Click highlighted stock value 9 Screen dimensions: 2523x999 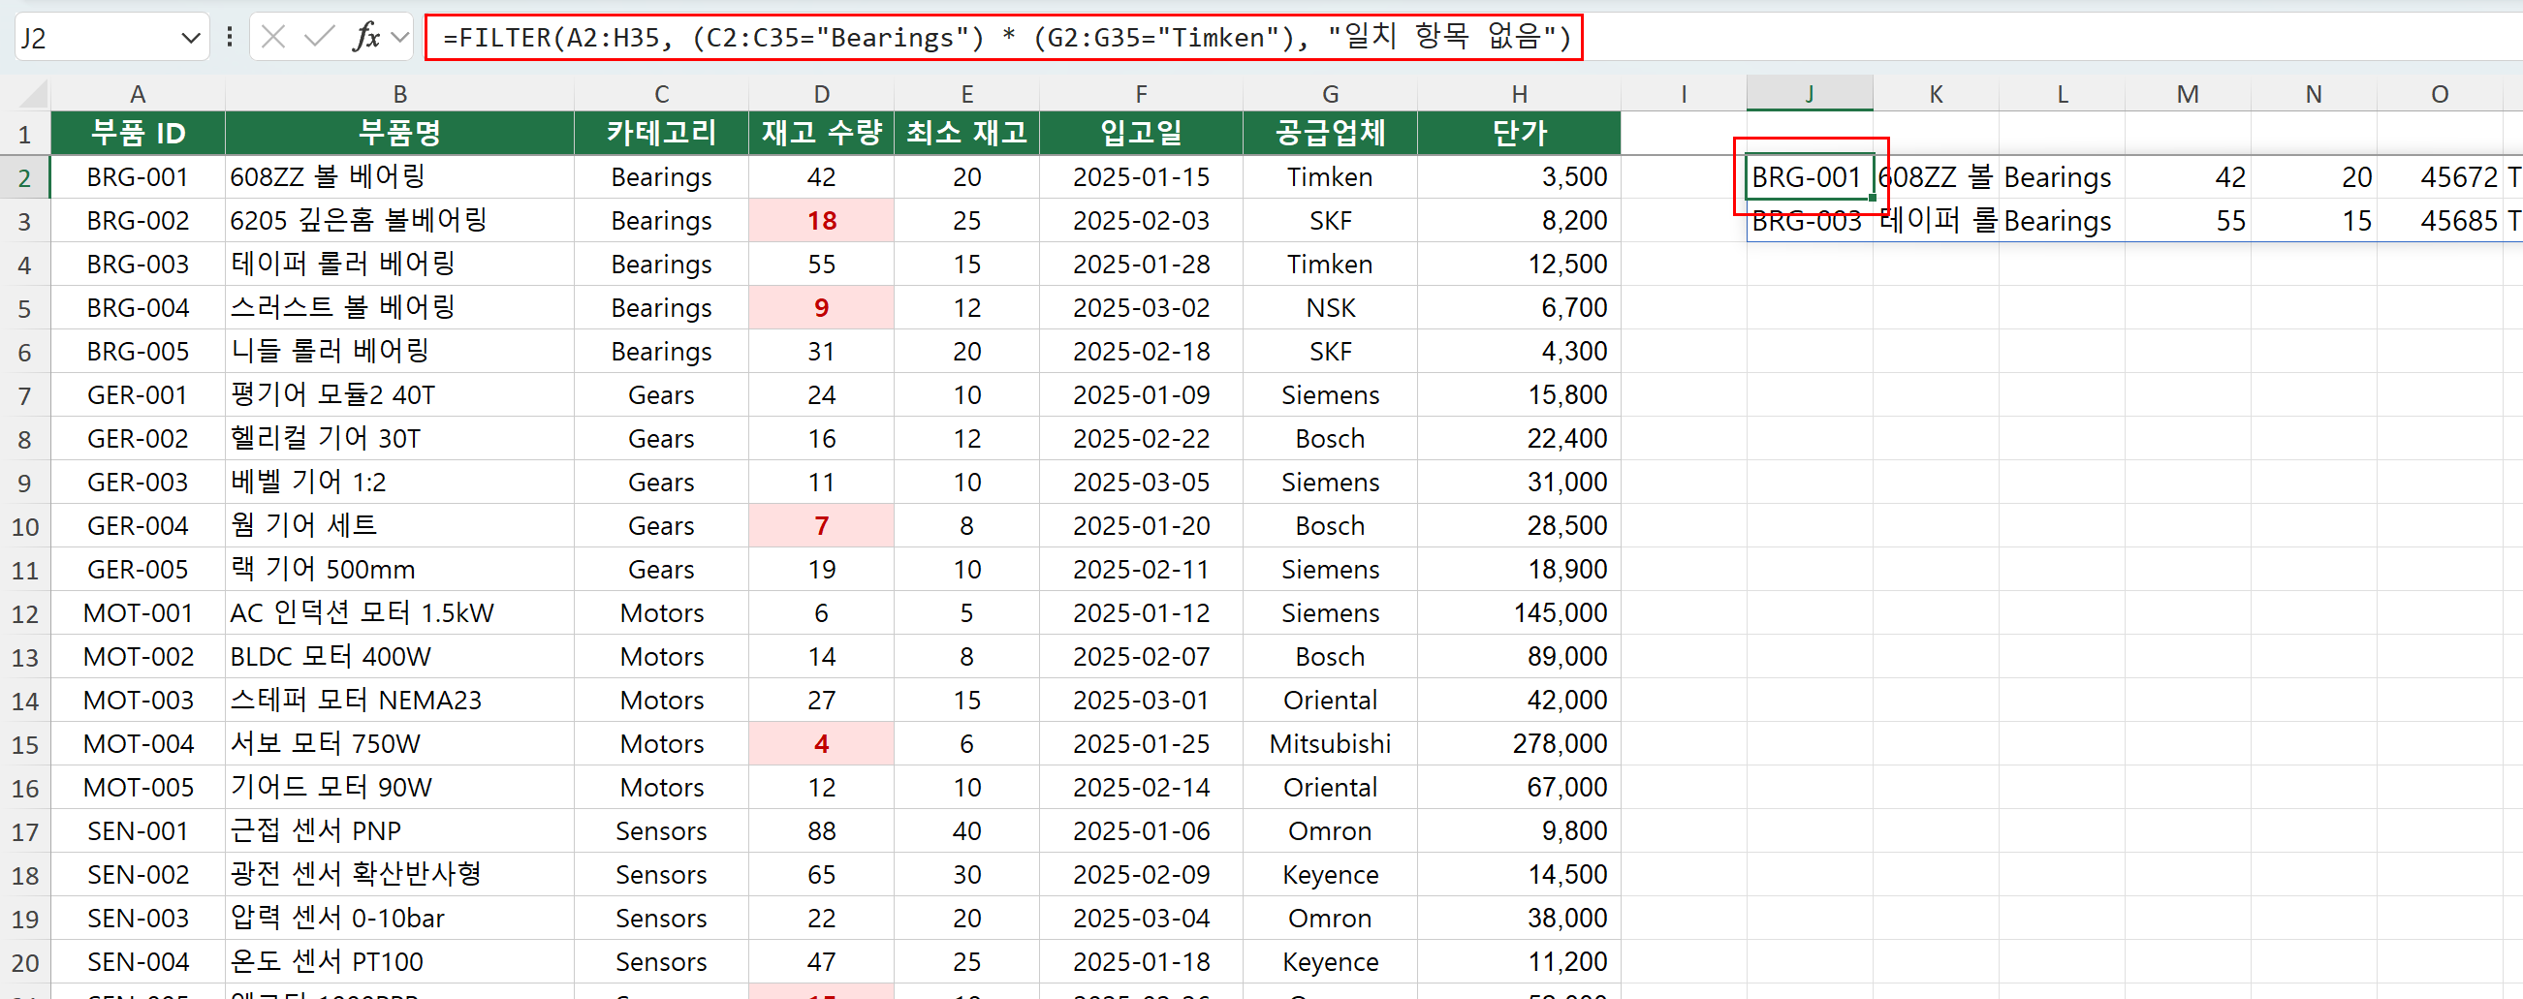click(821, 307)
